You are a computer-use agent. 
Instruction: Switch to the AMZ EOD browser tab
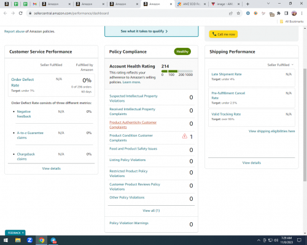[192, 4]
